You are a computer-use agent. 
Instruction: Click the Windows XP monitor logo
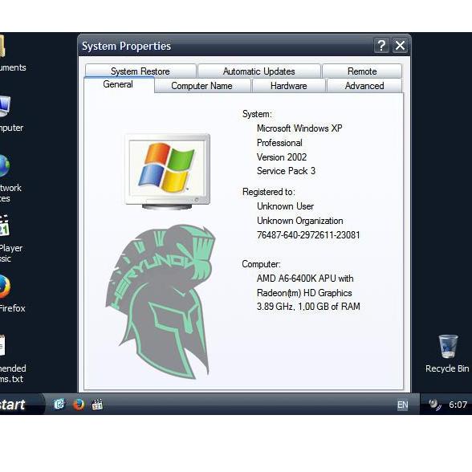tap(167, 172)
